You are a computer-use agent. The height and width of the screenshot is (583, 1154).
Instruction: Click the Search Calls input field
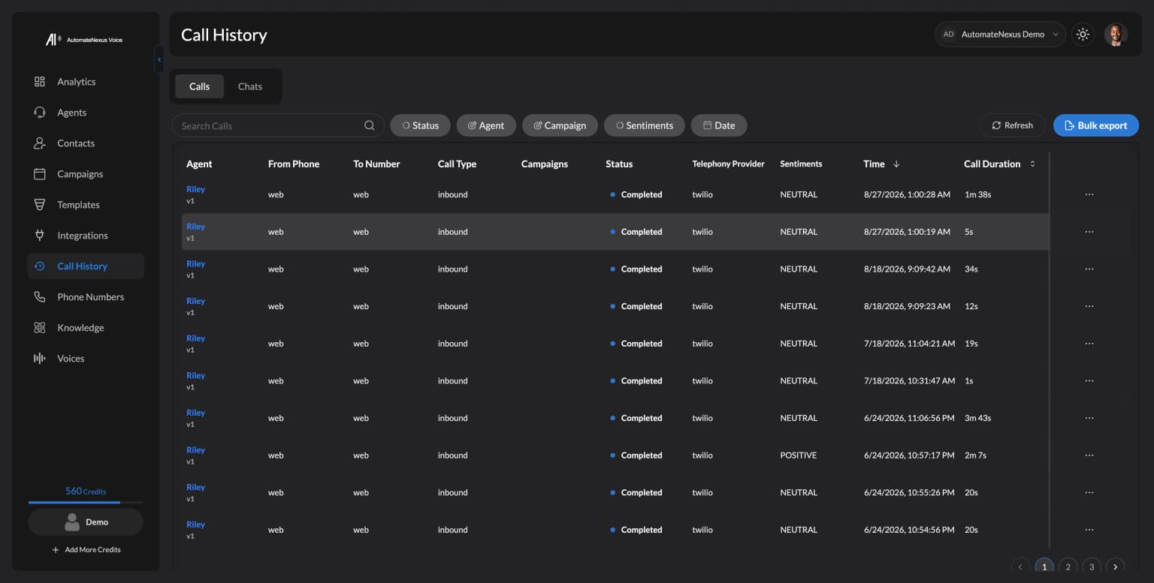coord(278,125)
